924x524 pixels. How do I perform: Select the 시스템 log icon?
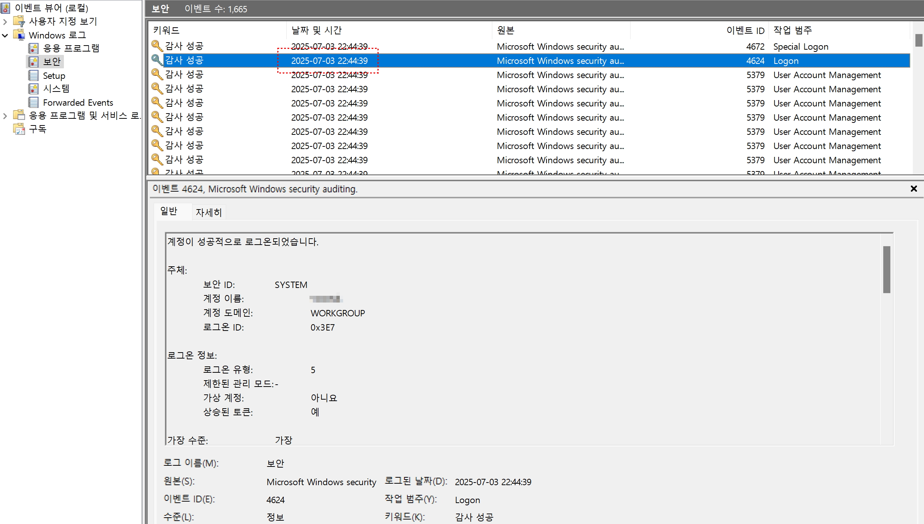33,89
